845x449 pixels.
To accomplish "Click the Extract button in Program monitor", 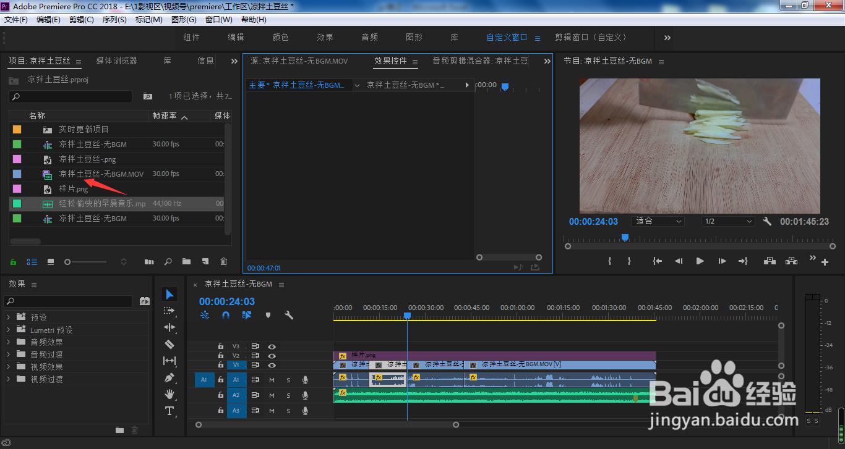I will point(791,261).
